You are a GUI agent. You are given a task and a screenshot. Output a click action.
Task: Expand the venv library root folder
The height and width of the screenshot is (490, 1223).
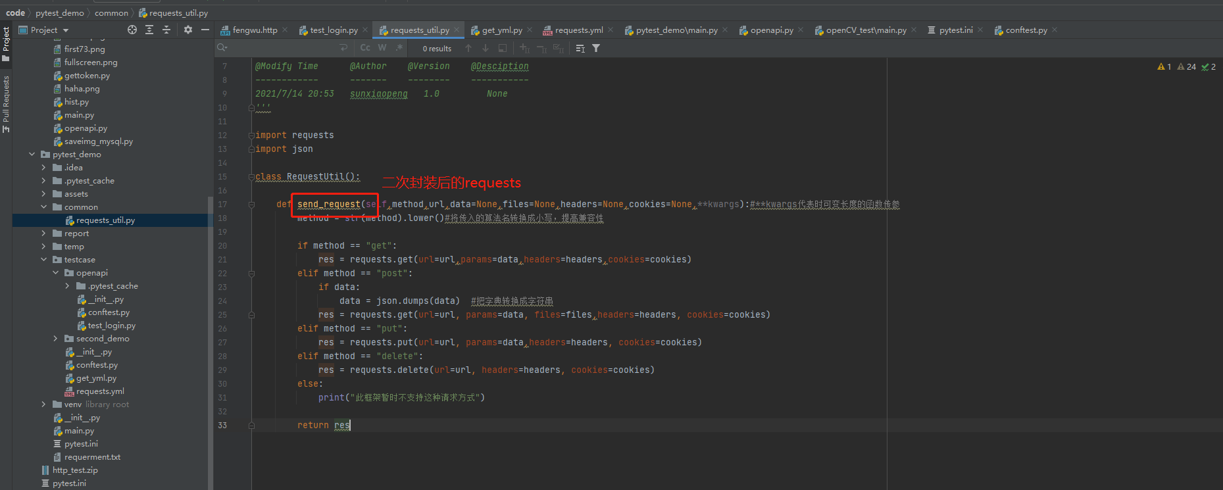point(43,404)
